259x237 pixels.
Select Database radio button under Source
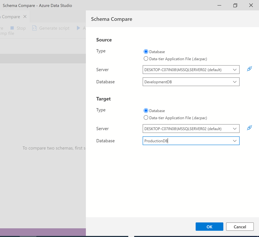[146, 52]
